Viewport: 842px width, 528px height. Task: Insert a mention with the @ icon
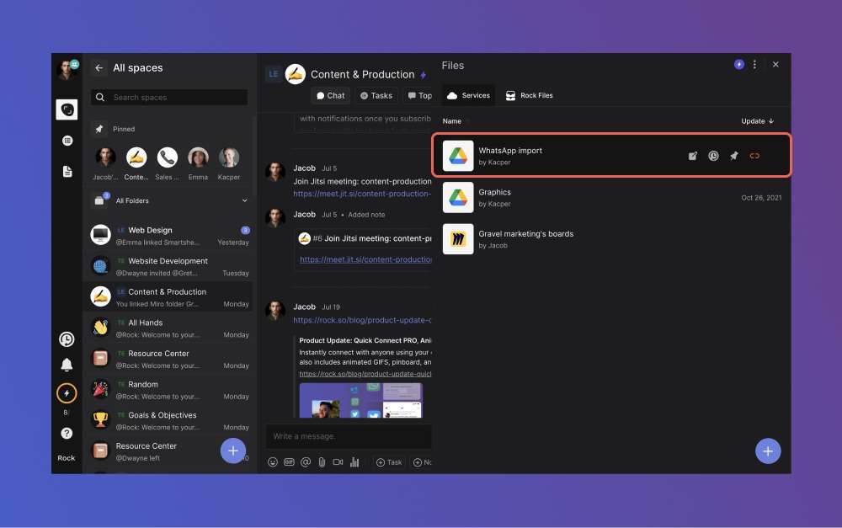pyautogui.click(x=305, y=462)
